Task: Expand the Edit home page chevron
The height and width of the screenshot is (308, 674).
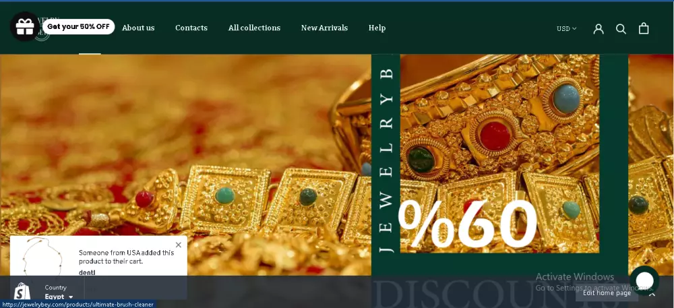Action: (x=652, y=295)
